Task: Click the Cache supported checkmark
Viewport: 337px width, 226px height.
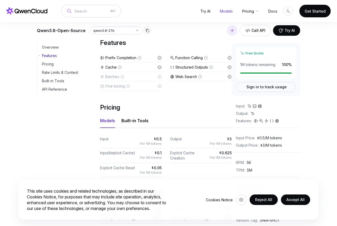Action: point(160,67)
